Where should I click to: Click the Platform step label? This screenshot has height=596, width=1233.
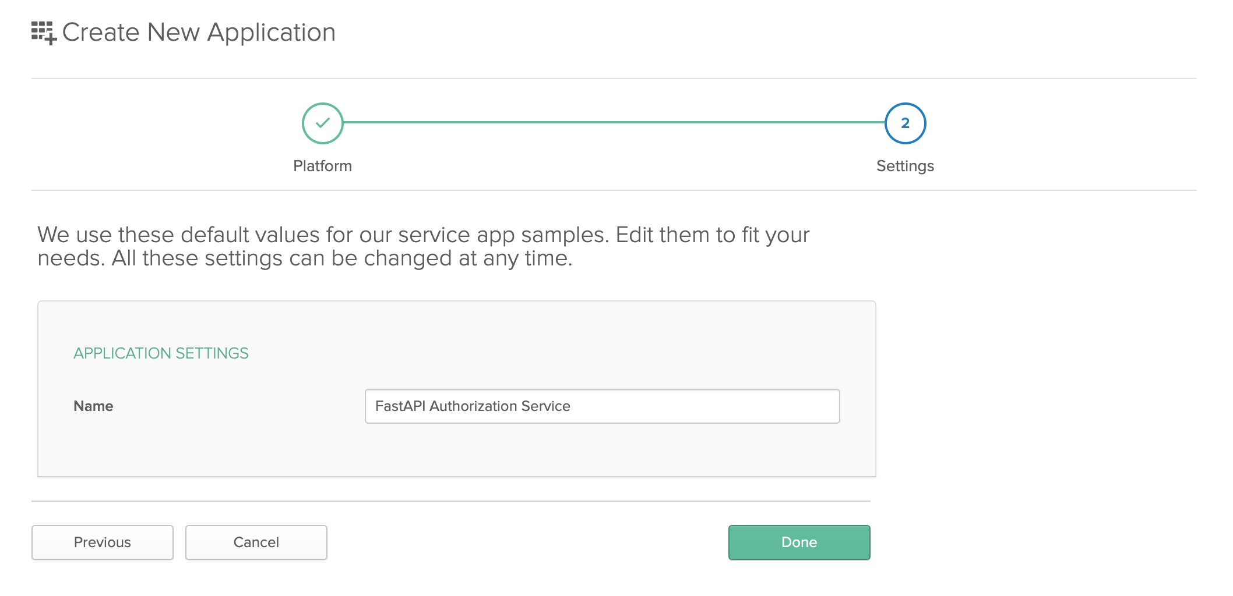coord(322,166)
